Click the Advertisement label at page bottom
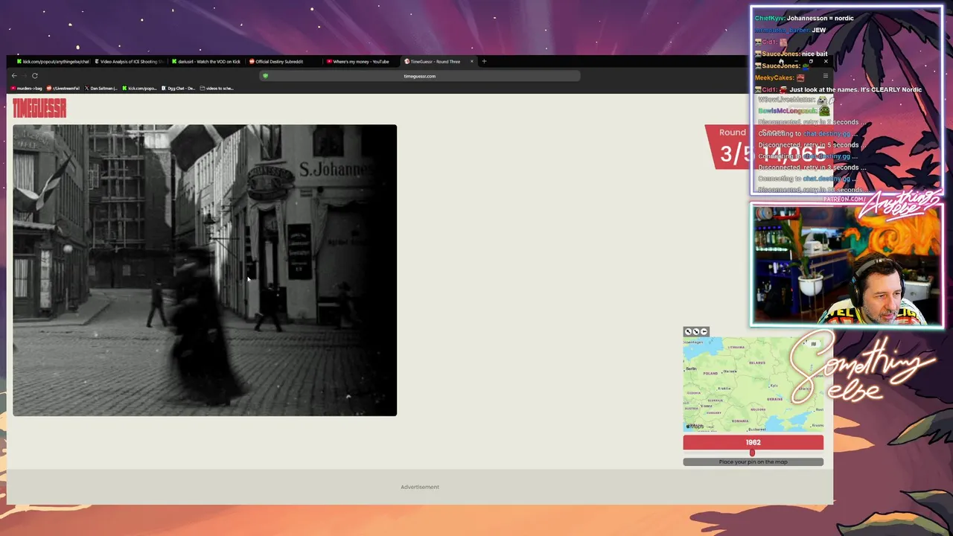 click(420, 487)
